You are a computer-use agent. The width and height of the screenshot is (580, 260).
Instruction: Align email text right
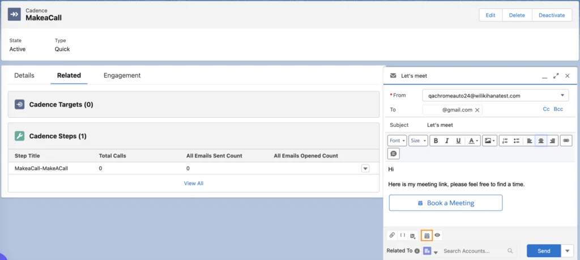[x=552, y=140]
